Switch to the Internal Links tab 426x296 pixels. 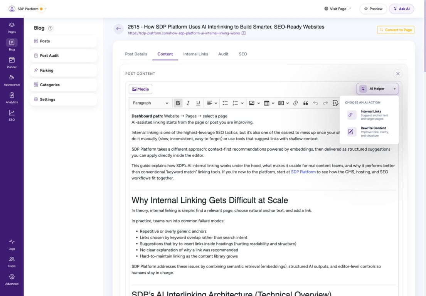click(x=195, y=54)
